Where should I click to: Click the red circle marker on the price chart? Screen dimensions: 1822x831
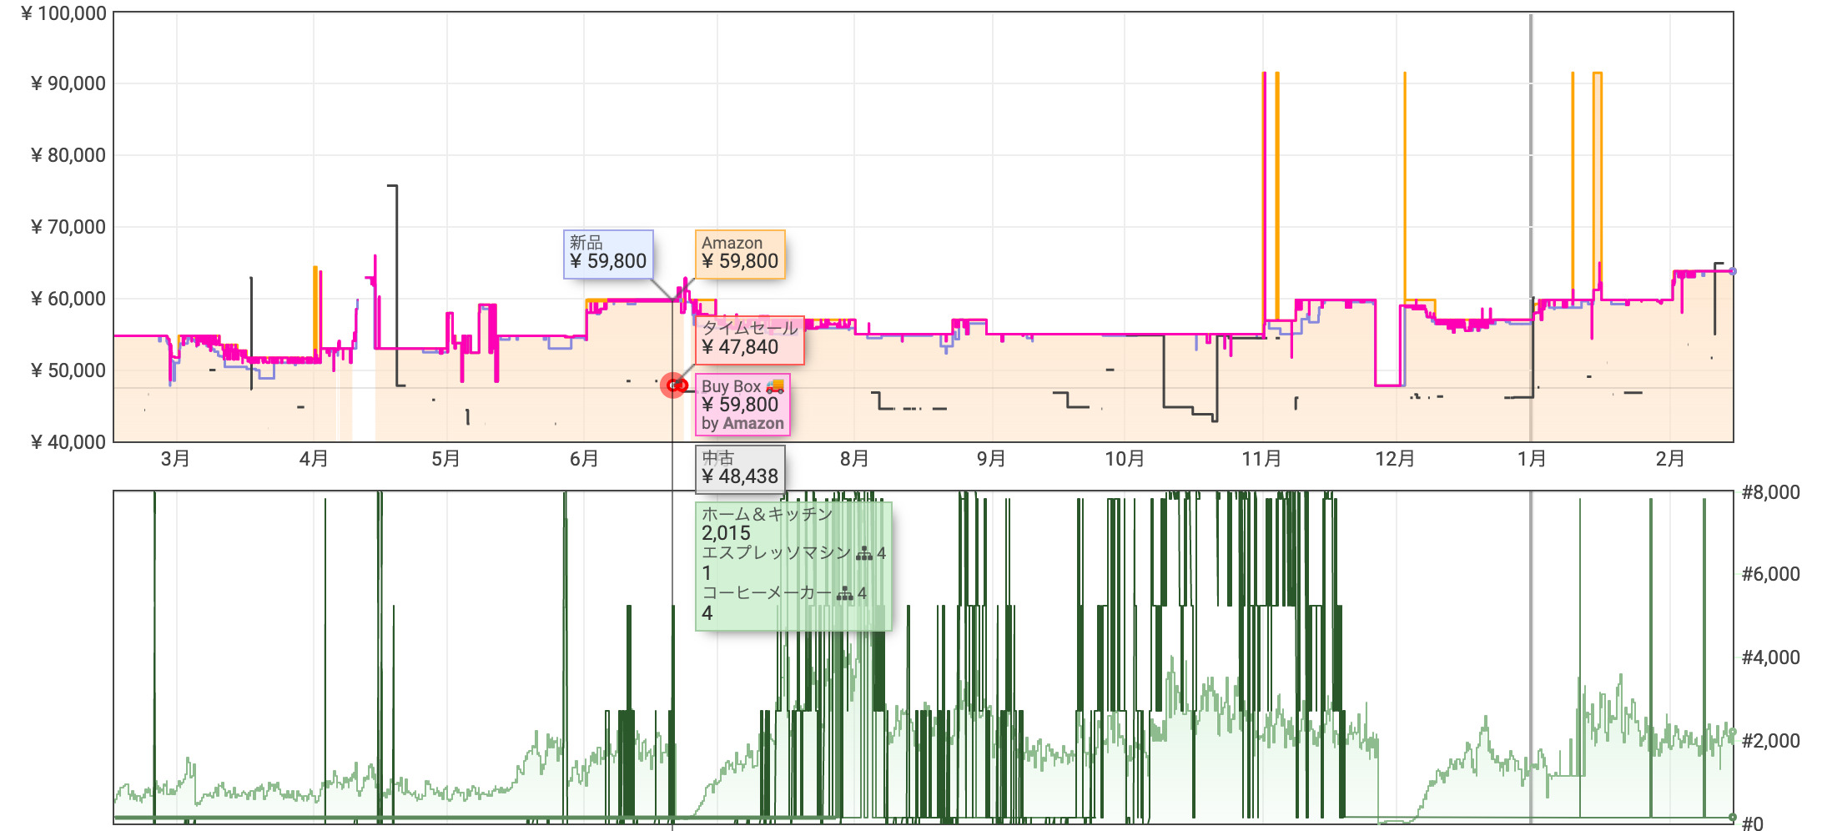coord(673,385)
